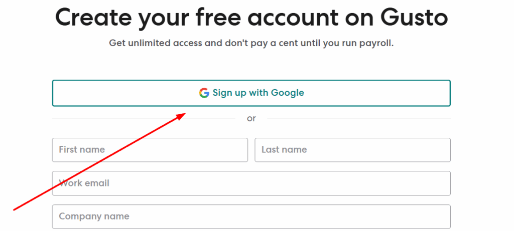Click 'unlimited access' in the subtitle

point(164,43)
